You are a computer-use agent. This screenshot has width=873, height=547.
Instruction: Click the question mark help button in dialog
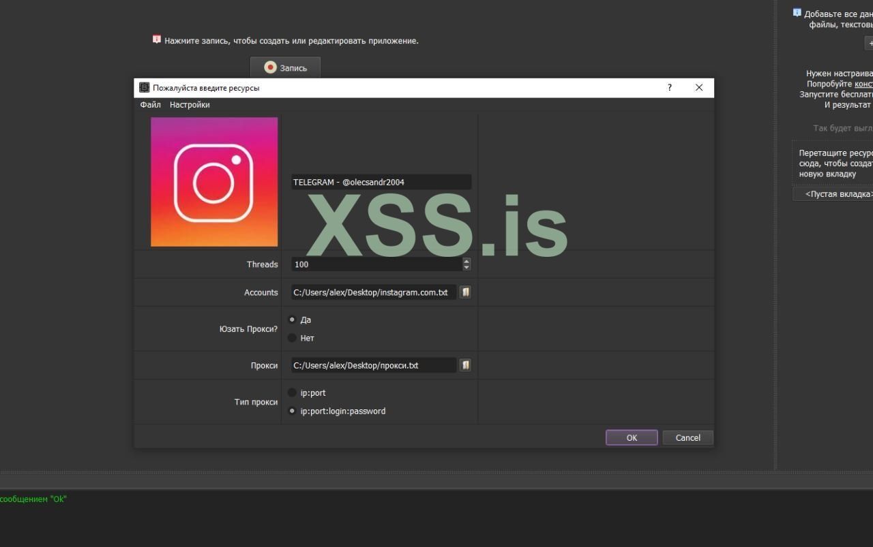tap(670, 87)
